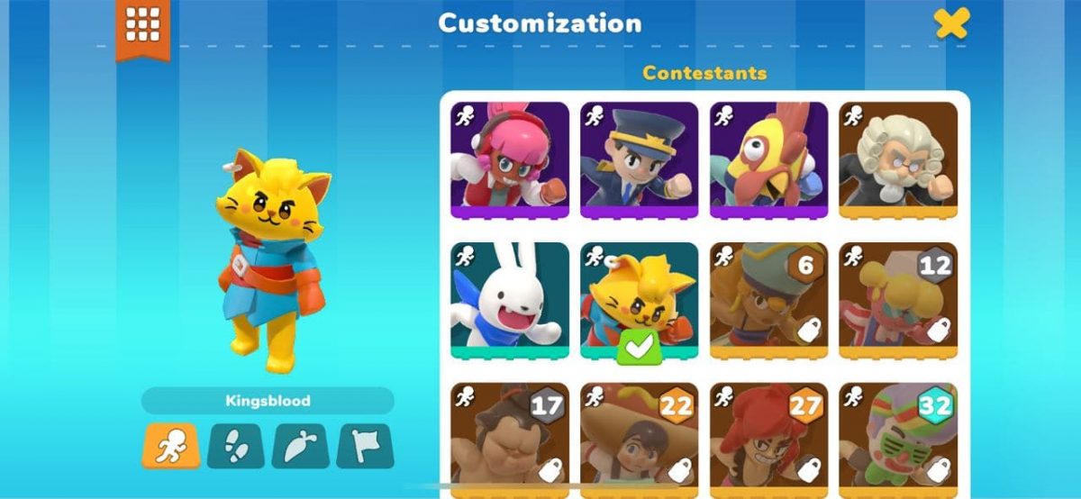
Task: Close the Customization screen with yellow X
Action: point(951,23)
